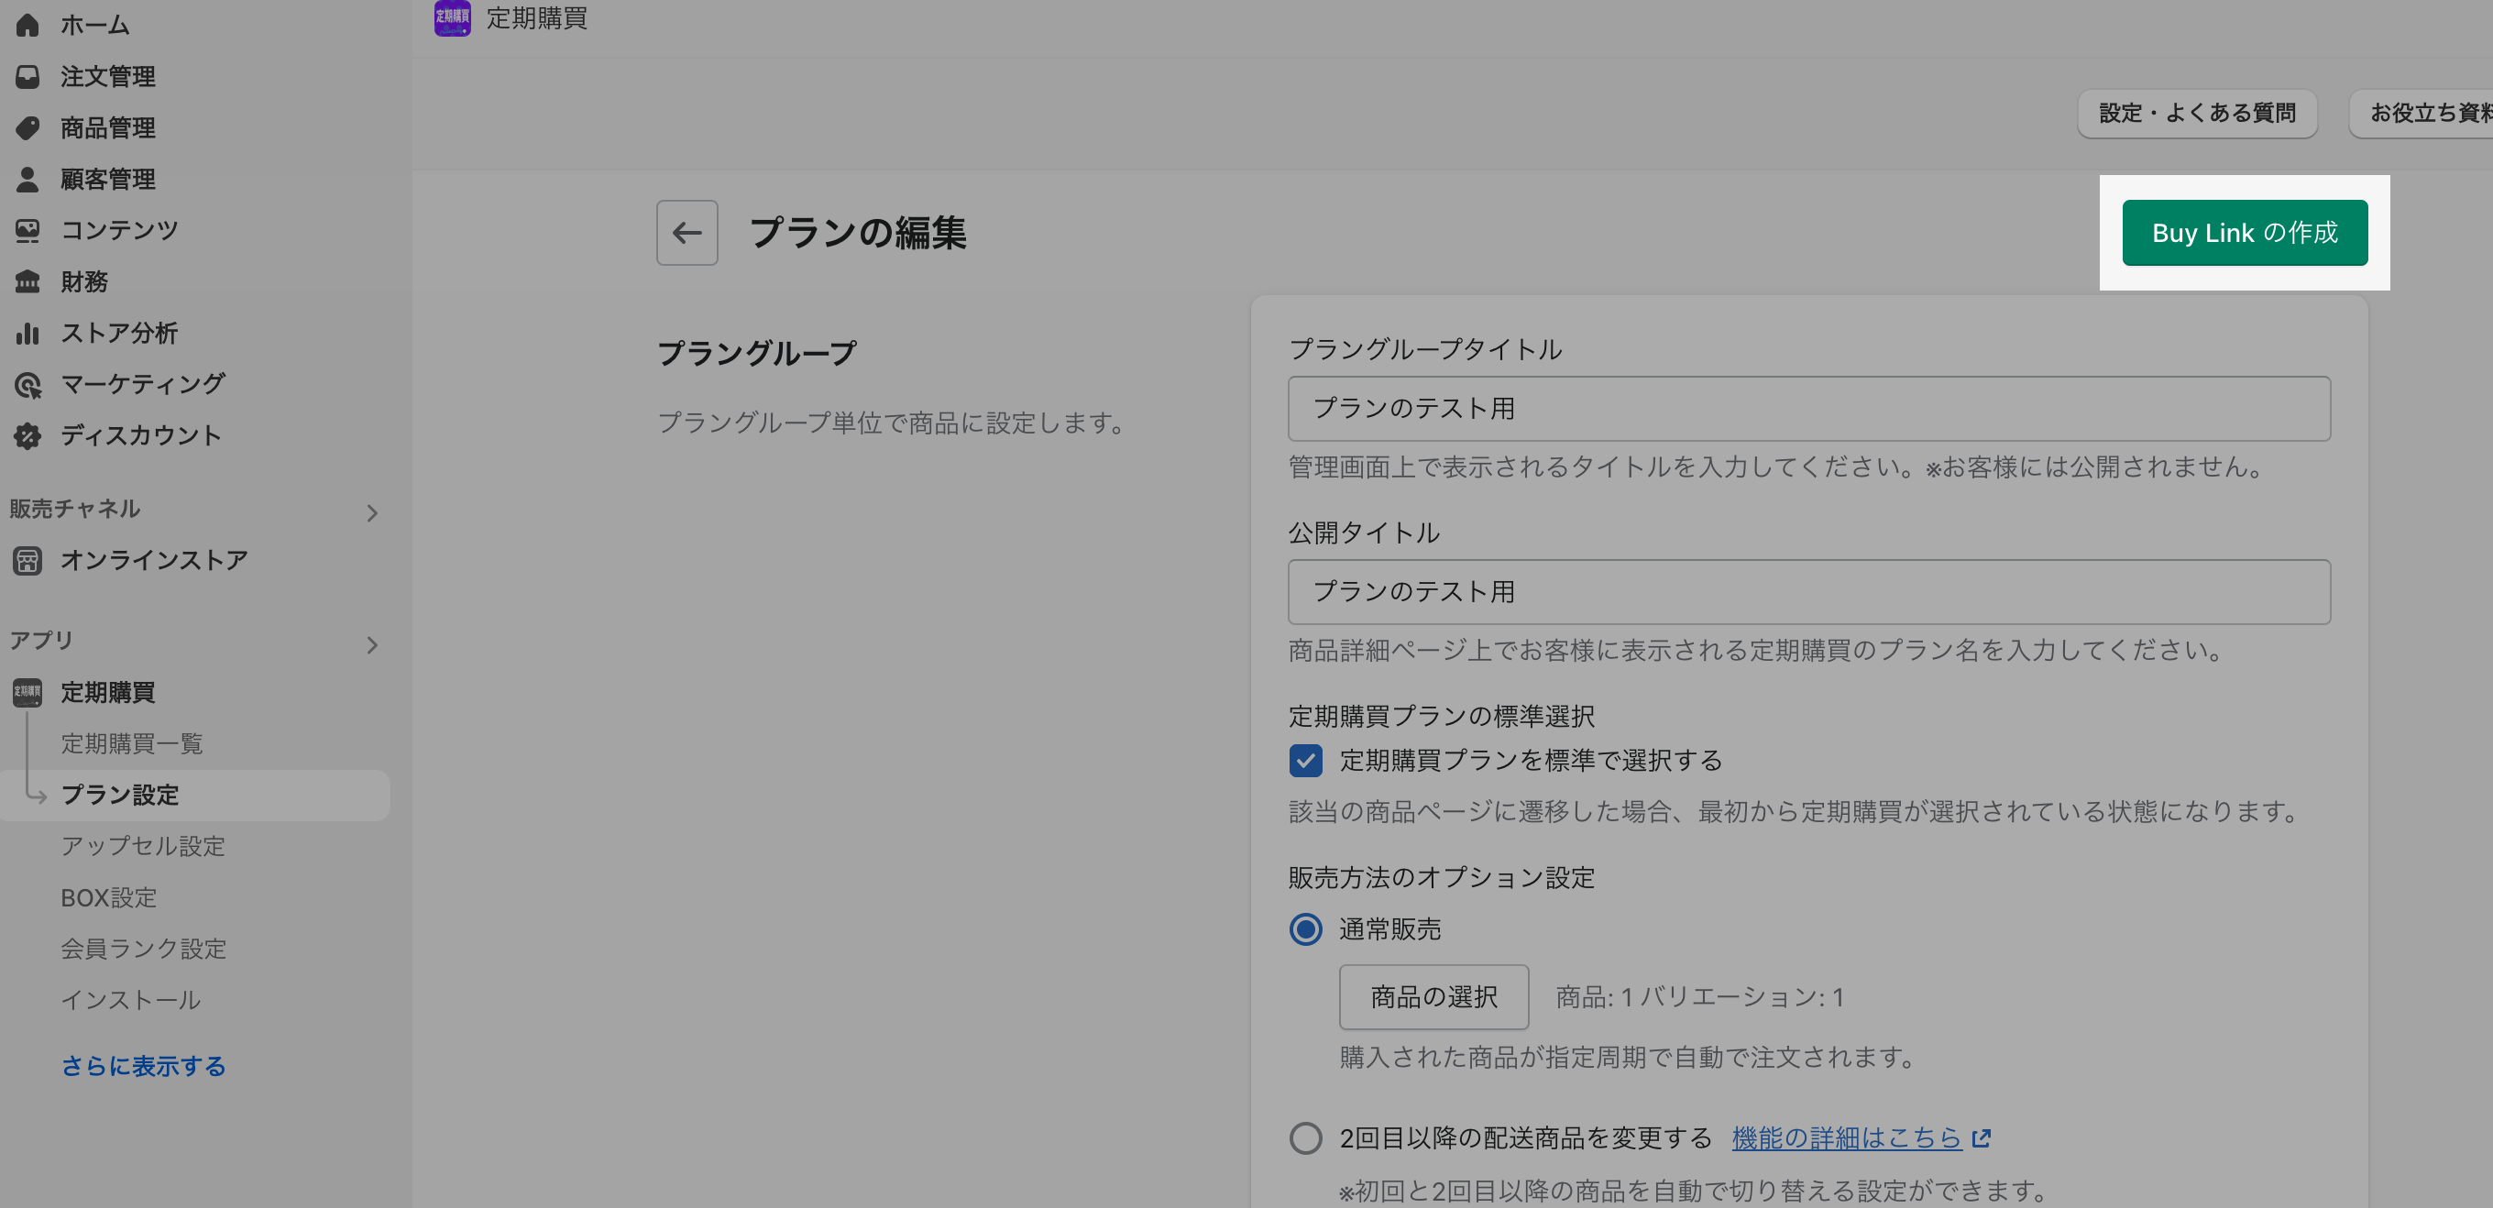The image size is (2493, 1208).
Task: Open orders via the inbox icon
Action: click(27, 76)
